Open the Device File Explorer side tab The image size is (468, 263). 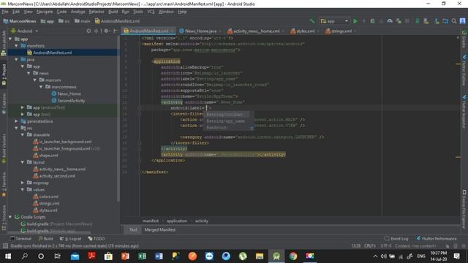coord(464,209)
